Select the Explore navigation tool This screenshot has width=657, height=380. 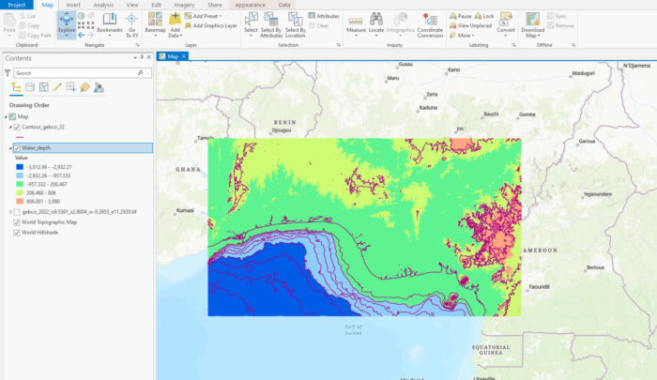(67, 24)
